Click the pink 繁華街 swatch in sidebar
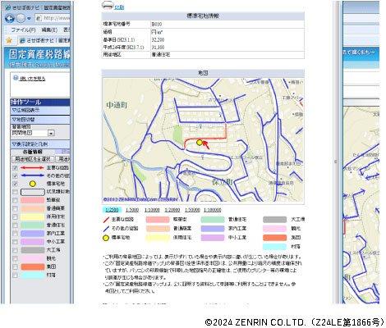Viewport: 386px width, 328px height. 33,200
